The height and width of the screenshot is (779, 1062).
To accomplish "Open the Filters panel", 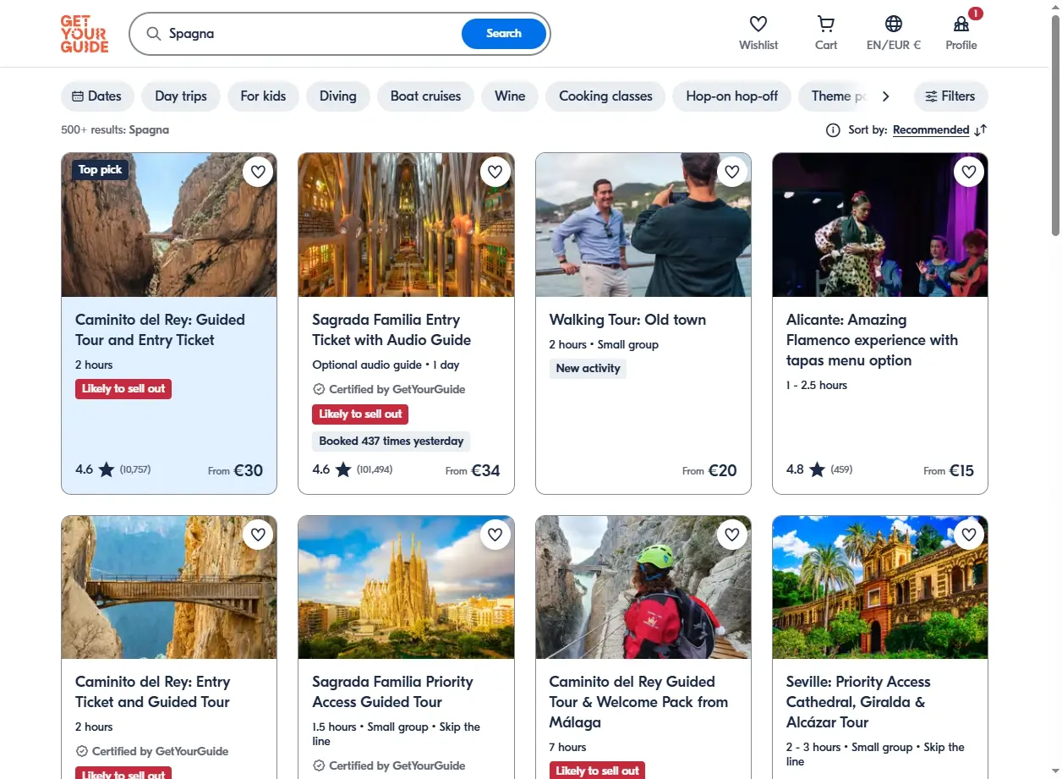I will (950, 96).
